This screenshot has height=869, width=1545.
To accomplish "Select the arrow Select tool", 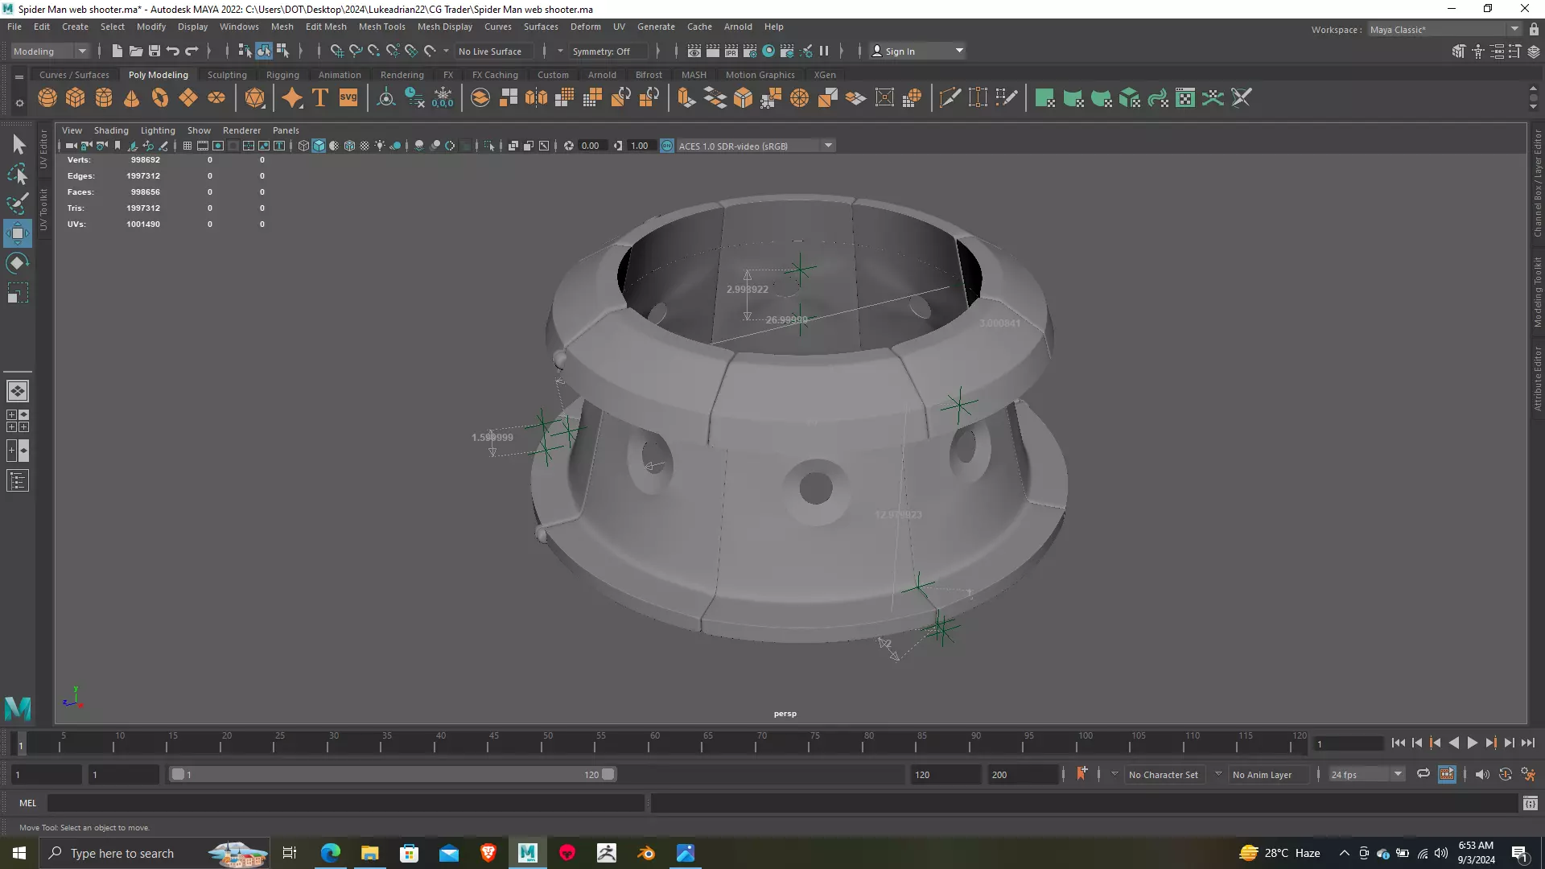I will click(18, 144).
